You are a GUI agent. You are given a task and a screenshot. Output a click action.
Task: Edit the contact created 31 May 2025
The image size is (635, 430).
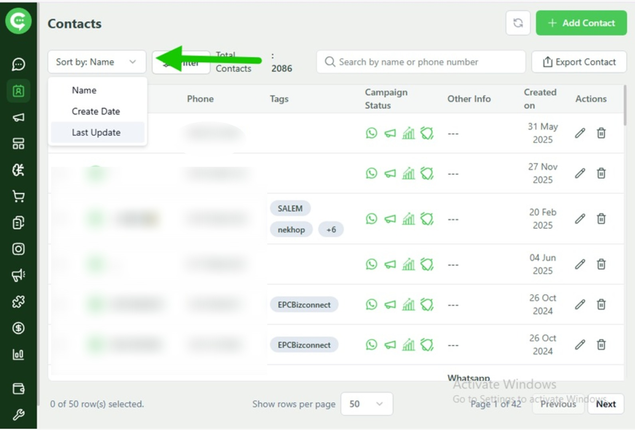coord(580,133)
